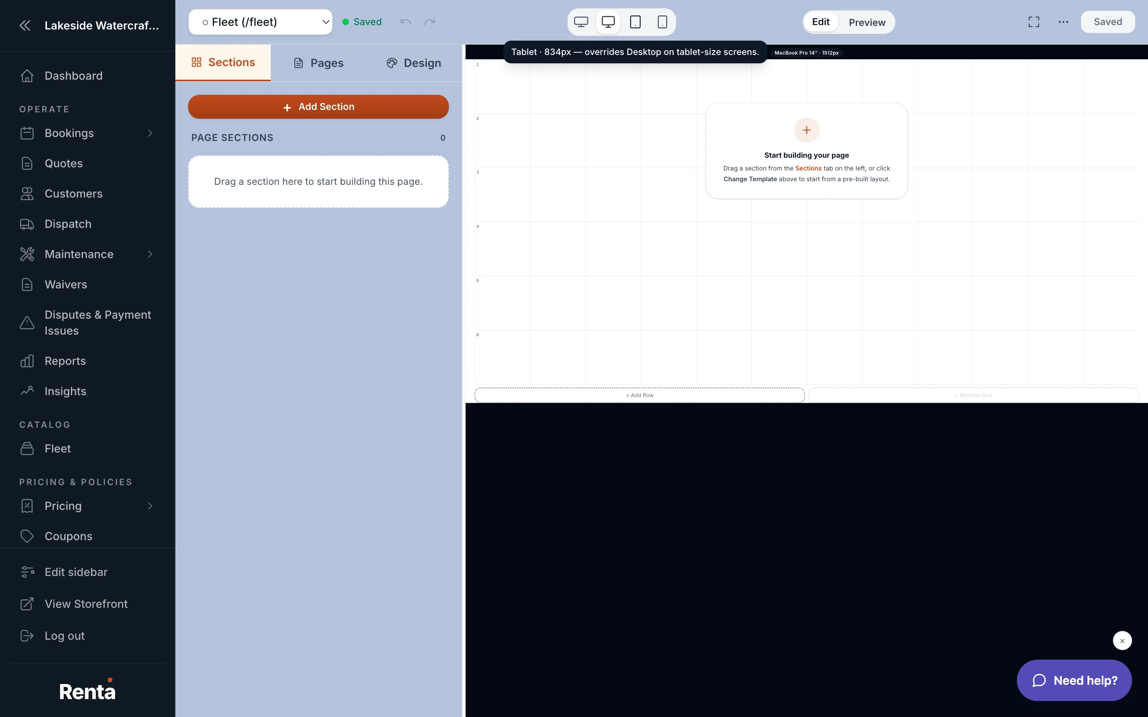
Task: Open Insights in the sidebar
Action: (x=65, y=391)
